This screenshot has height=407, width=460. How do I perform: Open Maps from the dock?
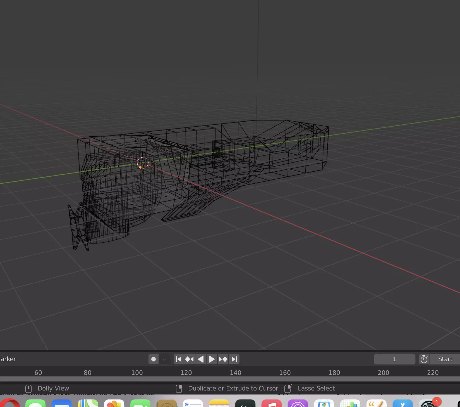pos(88,403)
